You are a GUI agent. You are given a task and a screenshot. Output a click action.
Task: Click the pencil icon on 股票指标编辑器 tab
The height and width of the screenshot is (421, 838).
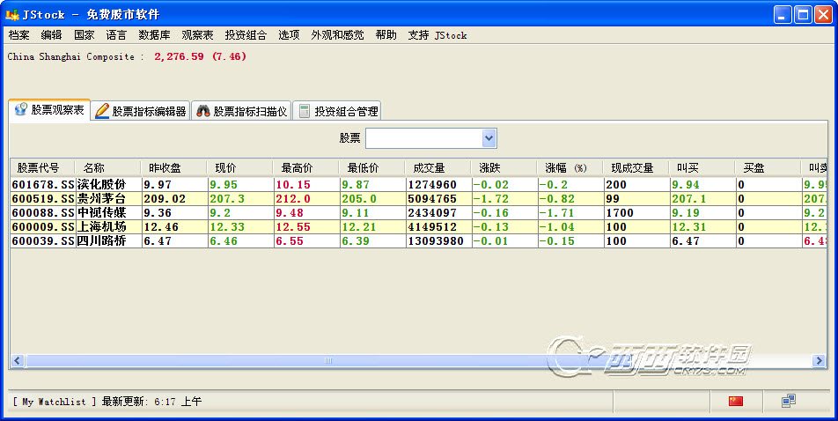point(101,111)
